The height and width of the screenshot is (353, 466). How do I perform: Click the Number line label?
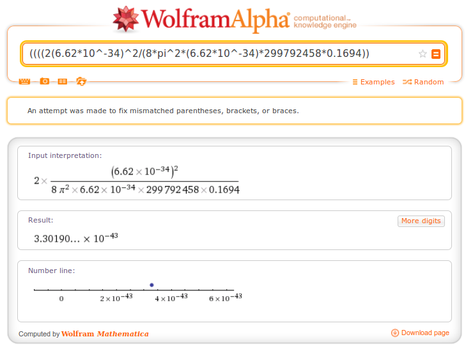[x=51, y=271]
